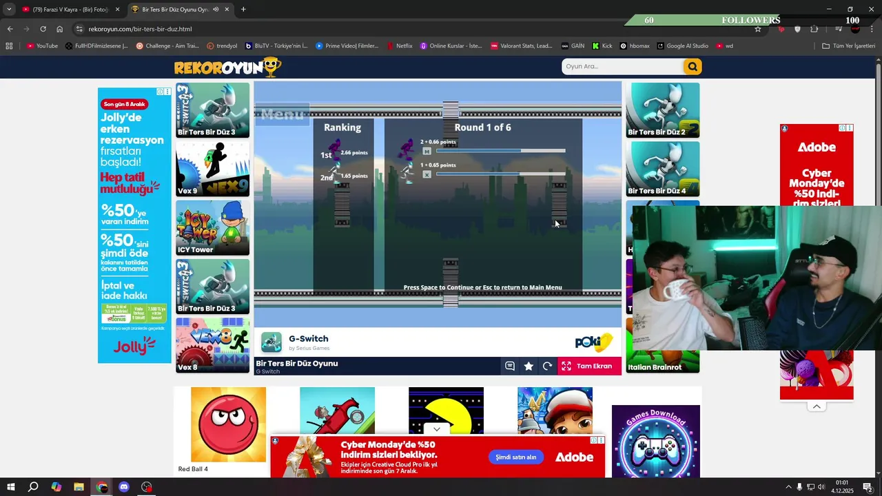Open File Explorer from taskbar

pos(79,487)
